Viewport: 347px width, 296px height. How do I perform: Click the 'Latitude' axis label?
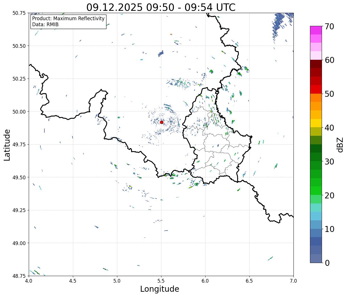[7, 145]
